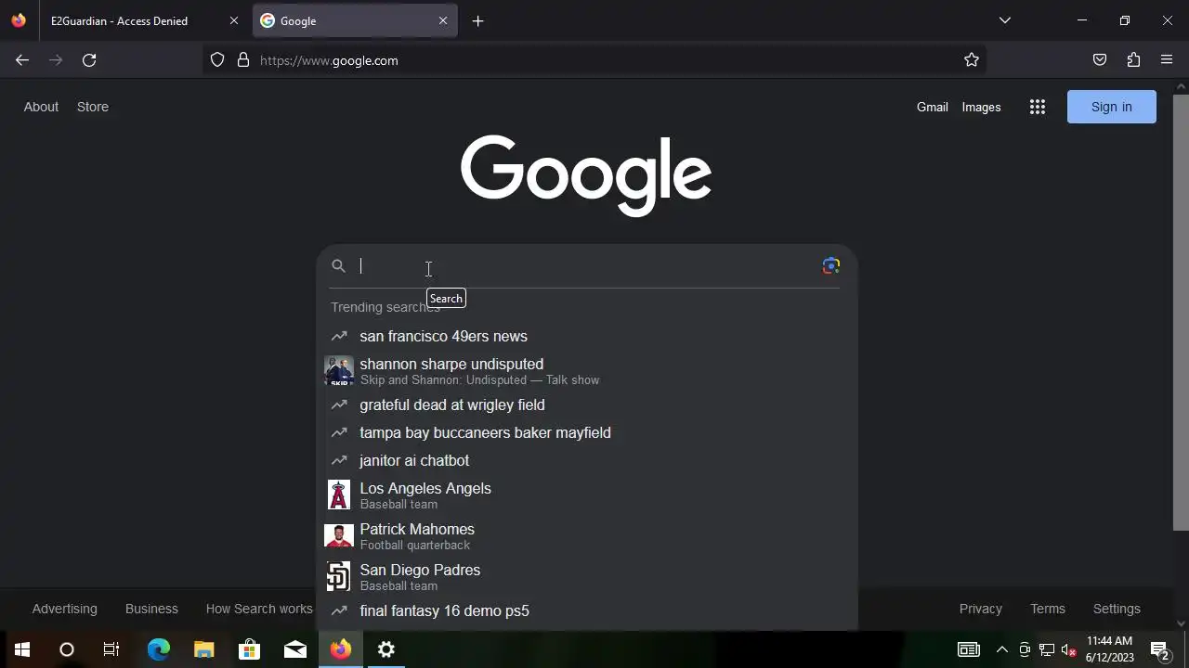Select suggestion final fantasy 16 demo ps5
The height and width of the screenshot is (668, 1189).
click(x=586, y=610)
